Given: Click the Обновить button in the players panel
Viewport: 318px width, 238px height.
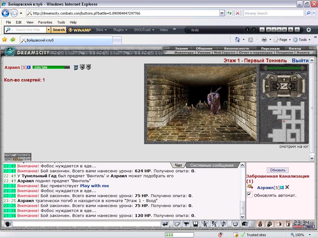Looking at the screenshot, I should tap(278, 170).
